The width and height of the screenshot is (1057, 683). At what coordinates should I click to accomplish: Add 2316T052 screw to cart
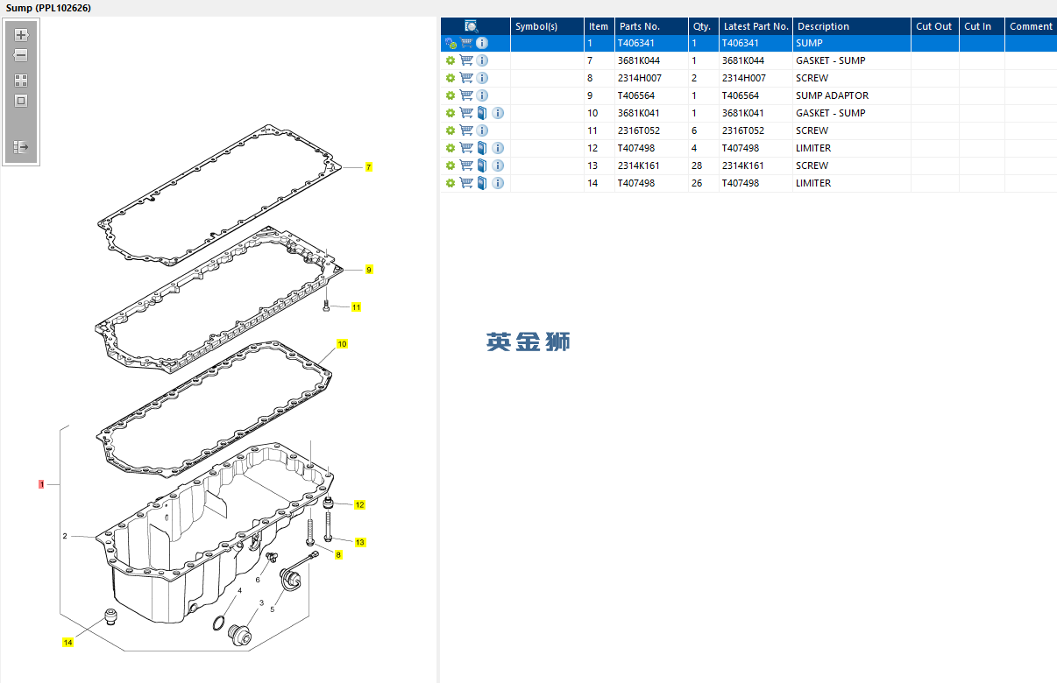click(x=466, y=130)
